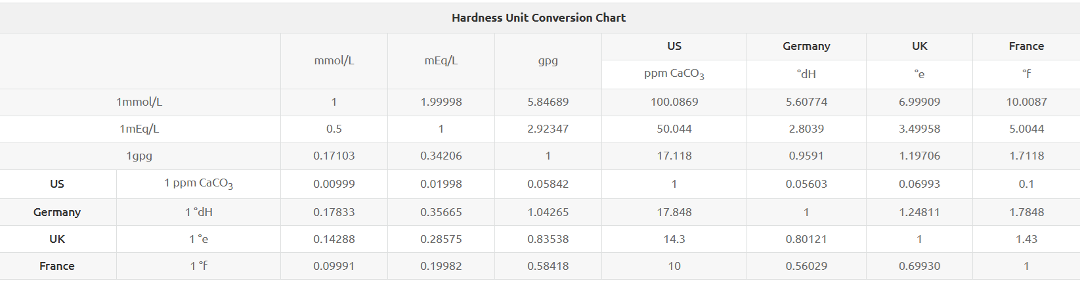
Task: Click the Hardness Unit Conversion Chart title
Action: 538,18
